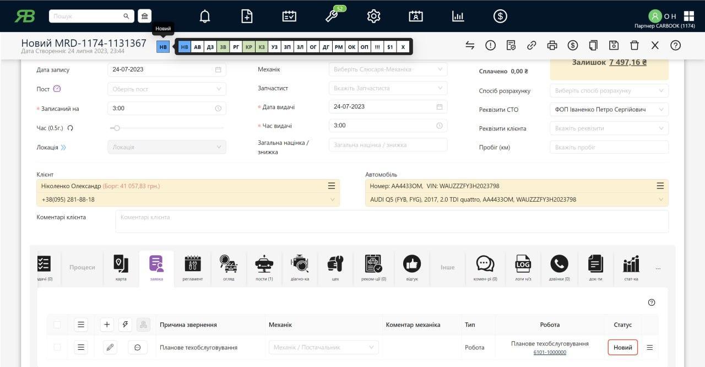Open the Пост selection dropdown
The image size is (705, 367).
point(166,89)
